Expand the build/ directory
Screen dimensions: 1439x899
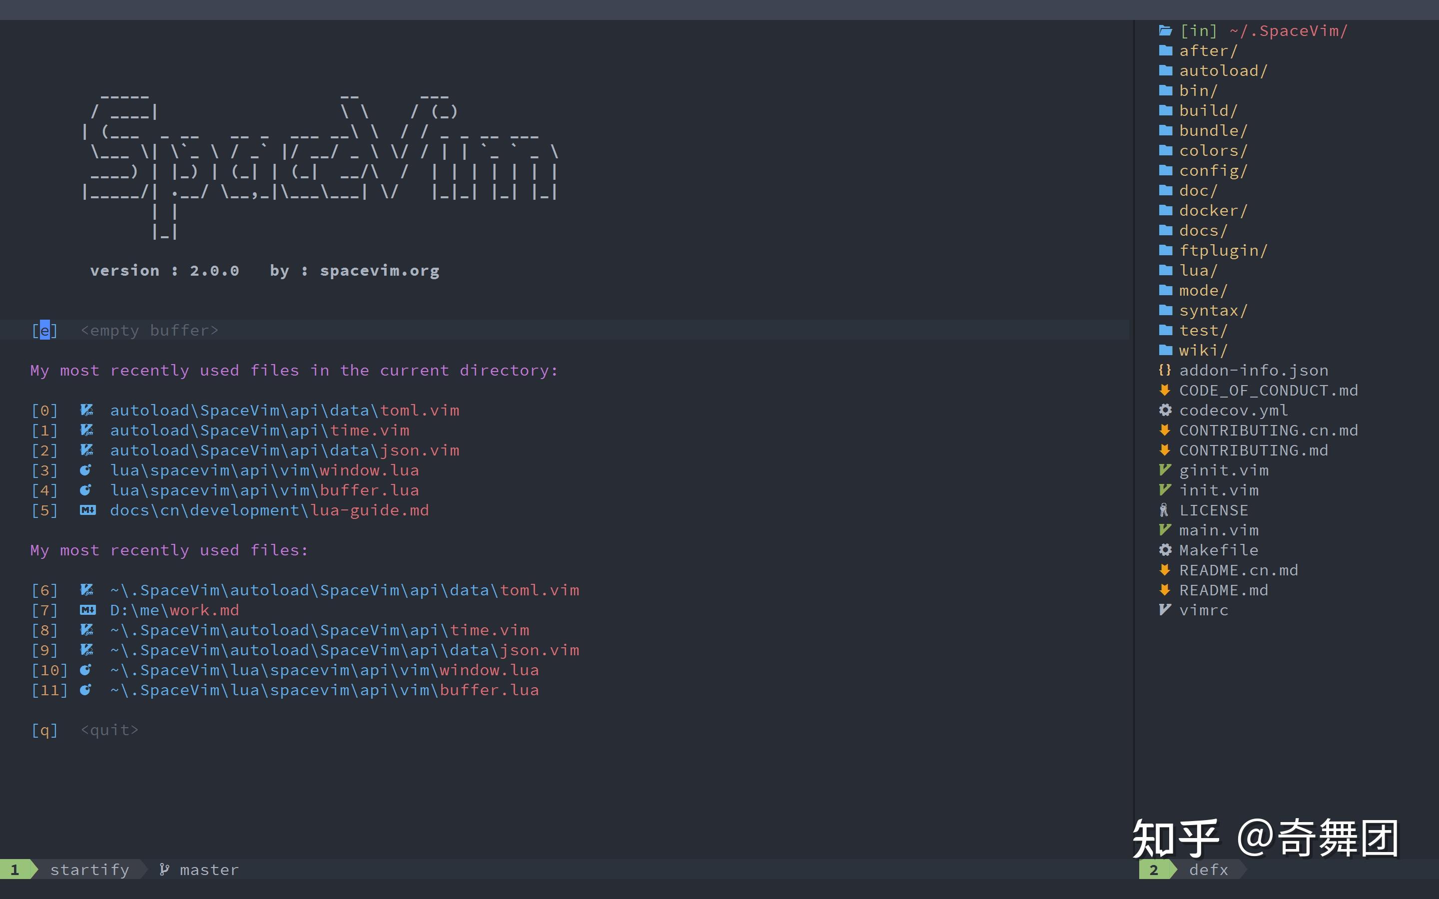[1208, 110]
